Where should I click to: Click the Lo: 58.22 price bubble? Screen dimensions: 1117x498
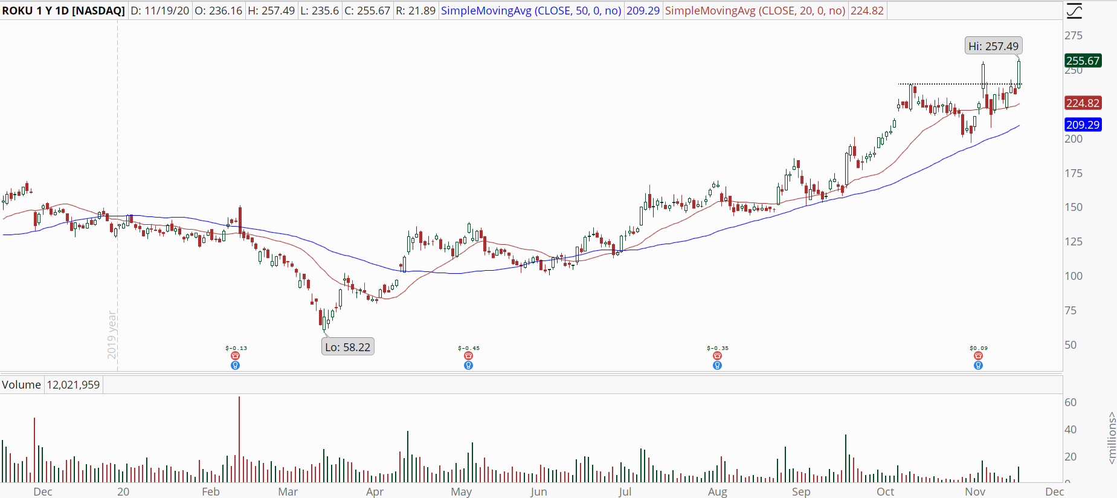point(347,347)
